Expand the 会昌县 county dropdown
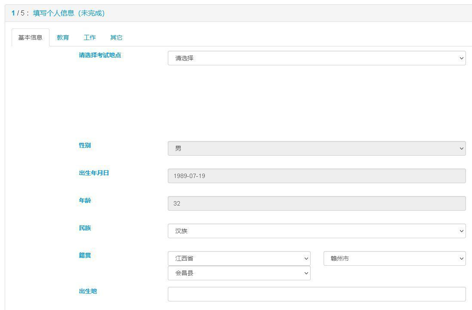The height and width of the screenshot is (310, 472). 239,273
